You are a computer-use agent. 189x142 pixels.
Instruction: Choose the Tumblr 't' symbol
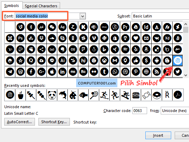(104, 72)
